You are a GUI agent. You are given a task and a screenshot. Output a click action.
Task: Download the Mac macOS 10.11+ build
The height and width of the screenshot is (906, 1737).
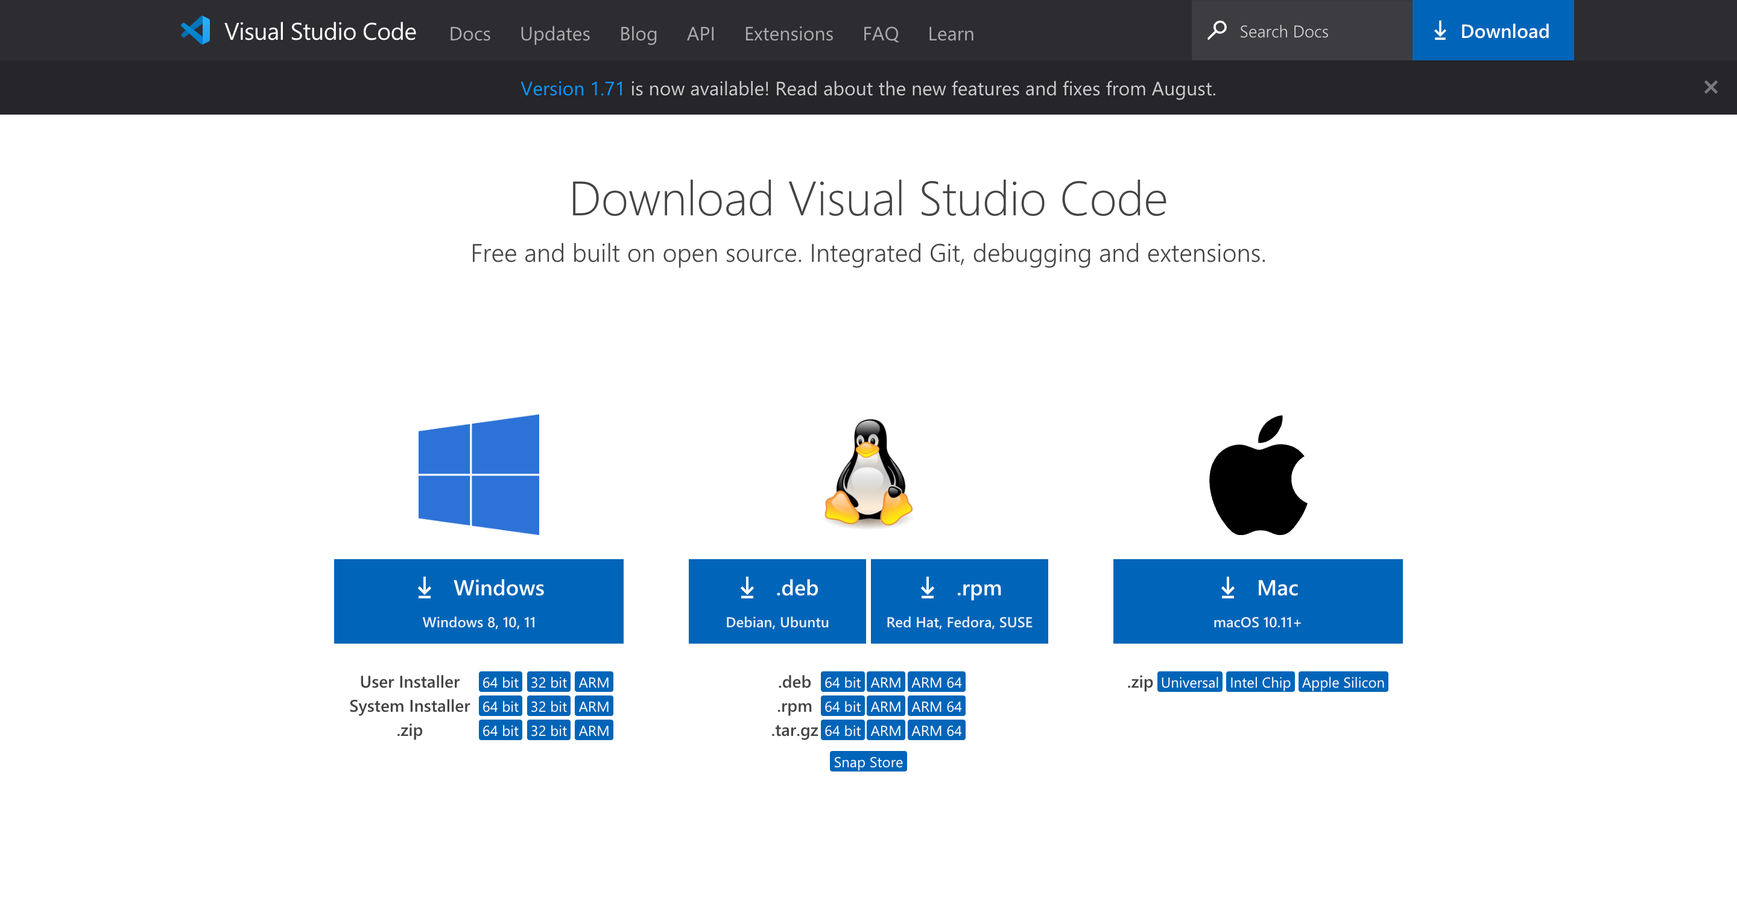point(1257,600)
